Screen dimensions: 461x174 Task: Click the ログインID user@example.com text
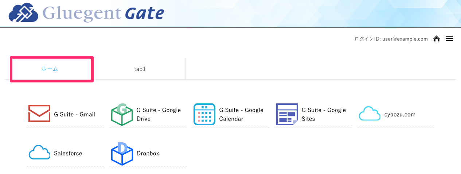391,39
